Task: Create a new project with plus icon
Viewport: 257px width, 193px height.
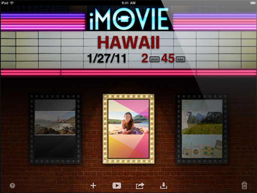Action: 93,185
